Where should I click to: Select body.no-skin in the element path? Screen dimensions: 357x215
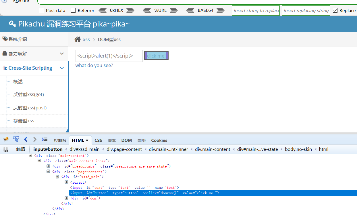point(298,149)
